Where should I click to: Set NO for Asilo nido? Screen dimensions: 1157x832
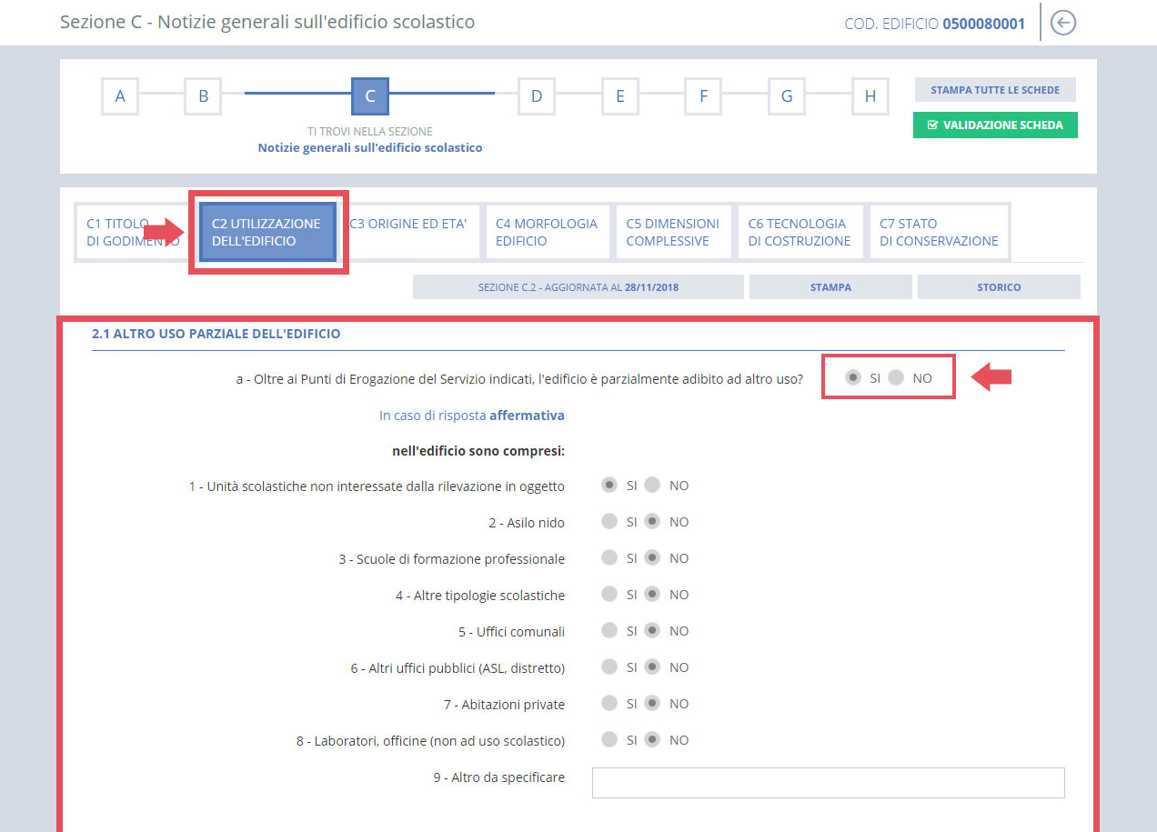[652, 521]
